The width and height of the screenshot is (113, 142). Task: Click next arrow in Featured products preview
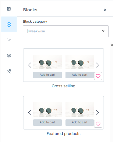[x=97, y=113]
